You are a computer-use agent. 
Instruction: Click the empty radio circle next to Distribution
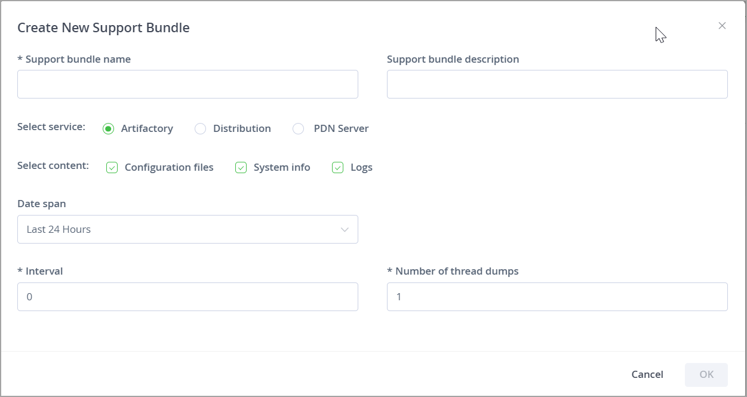pos(200,128)
